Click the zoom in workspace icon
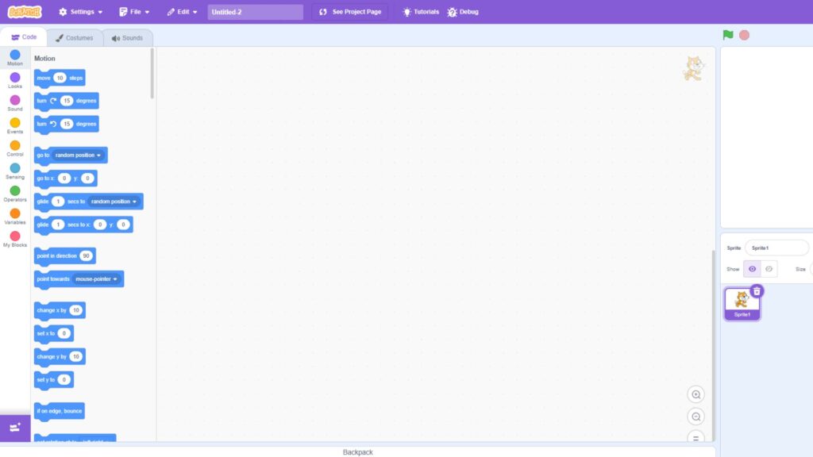813x457 pixels. (695, 394)
